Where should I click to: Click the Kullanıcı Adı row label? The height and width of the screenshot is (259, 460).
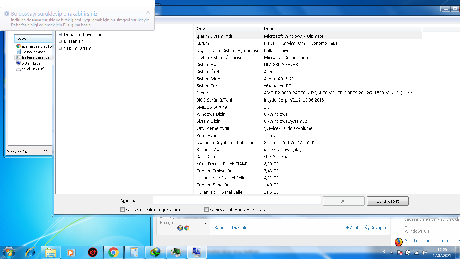209,149
